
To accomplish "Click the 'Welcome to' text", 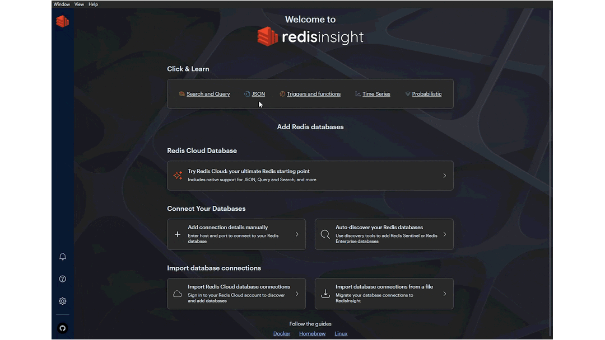I will [310, 19].
